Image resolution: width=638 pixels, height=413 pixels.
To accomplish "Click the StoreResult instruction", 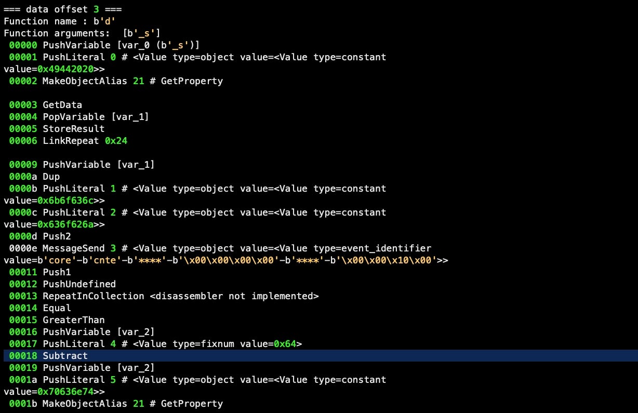I will (73, 129).
